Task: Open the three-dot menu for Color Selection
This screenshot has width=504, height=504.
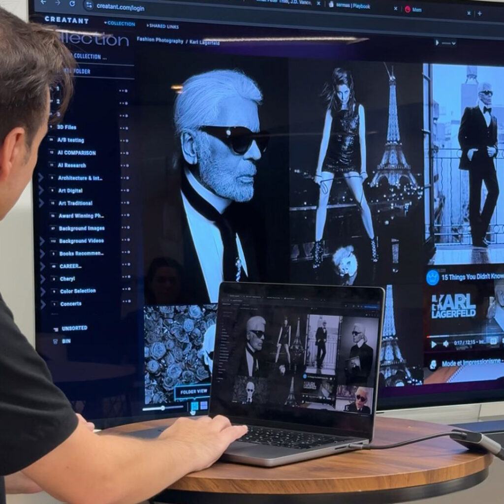Action: [x=126, y=289]
